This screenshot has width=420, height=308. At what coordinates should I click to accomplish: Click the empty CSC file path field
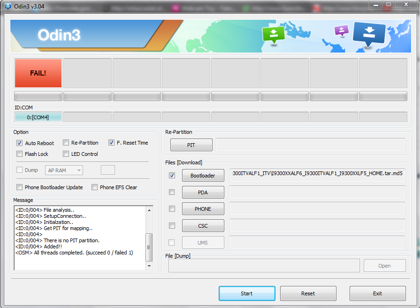[317, 226]
